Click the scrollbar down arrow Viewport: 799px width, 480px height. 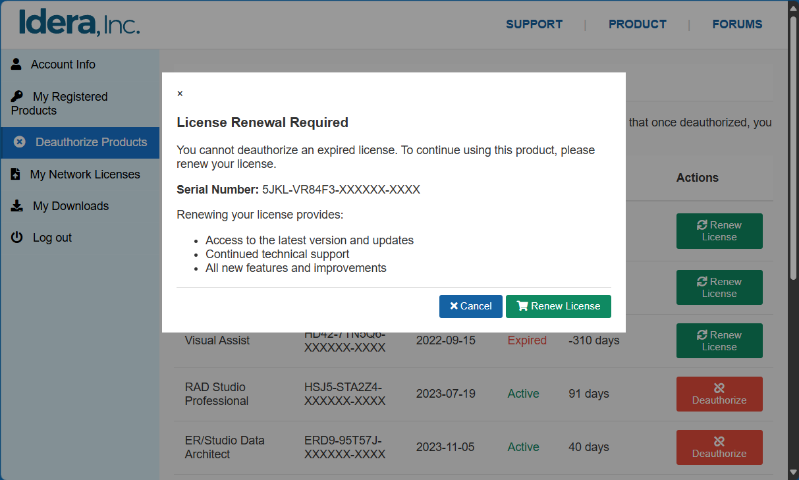(x=793, y=473)
